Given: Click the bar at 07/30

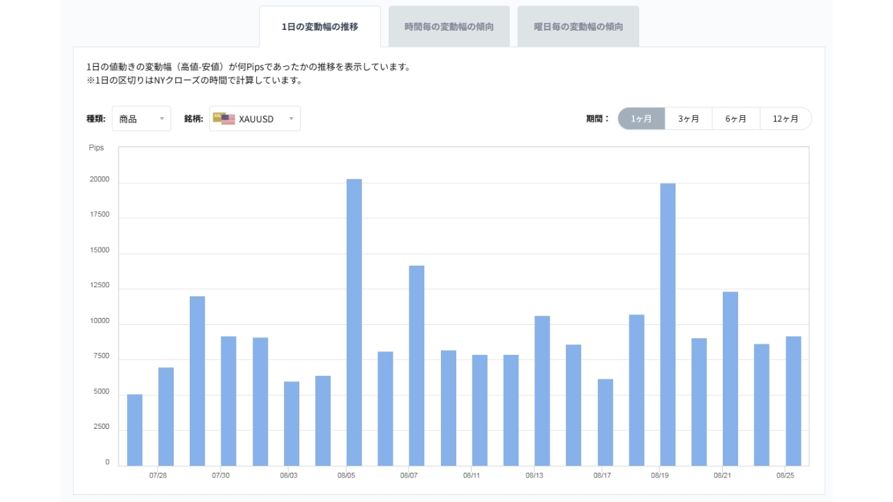Looking at the screenshot, I should (229, 401).
